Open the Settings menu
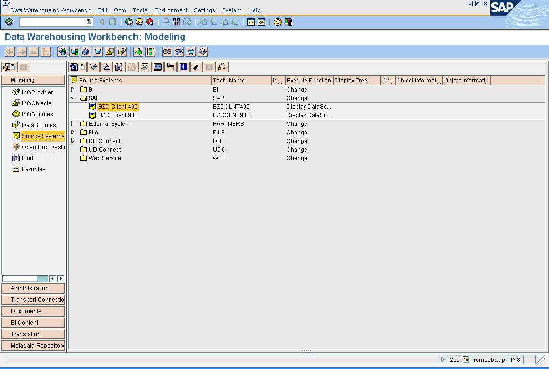The height and width of the screenshot is (369, 549). (x=204, y=10)
